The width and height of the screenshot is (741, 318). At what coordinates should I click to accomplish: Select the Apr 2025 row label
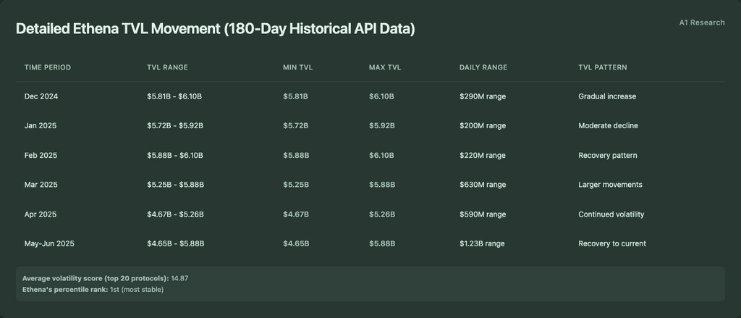pos(41,214)
